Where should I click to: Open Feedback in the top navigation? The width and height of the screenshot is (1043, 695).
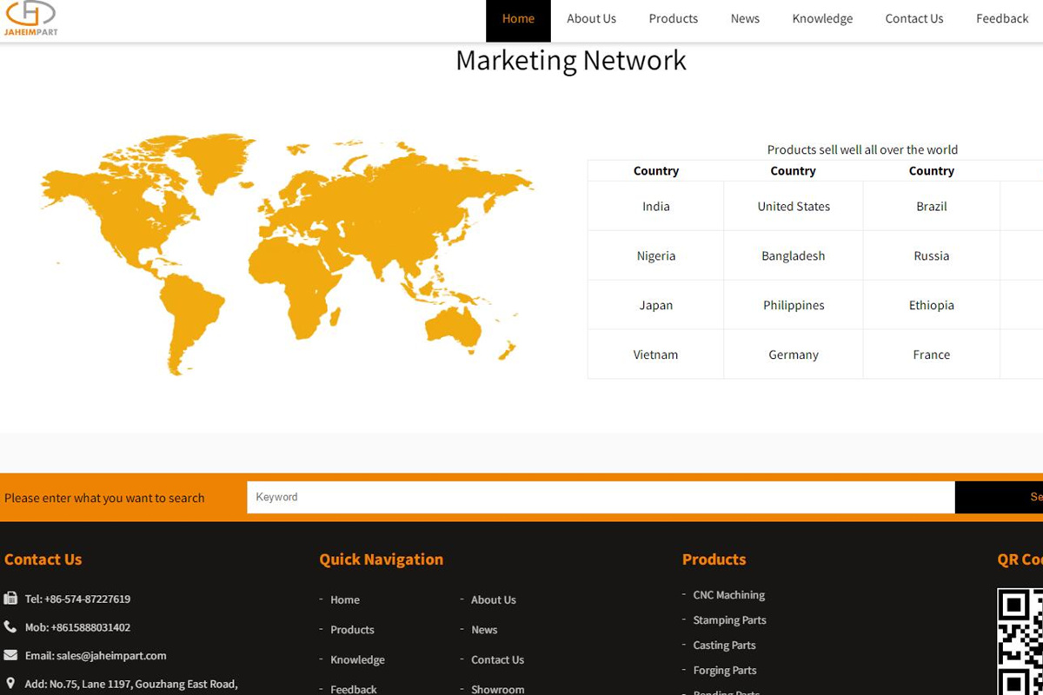1001,19
